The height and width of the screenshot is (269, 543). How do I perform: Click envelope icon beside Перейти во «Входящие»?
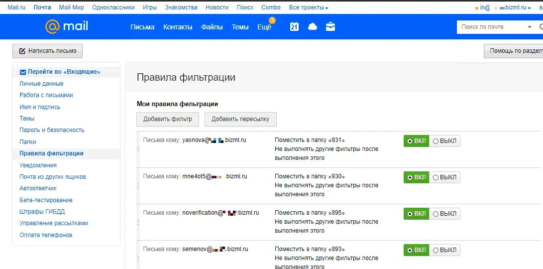pyautogui.click(x=23, y=72)
